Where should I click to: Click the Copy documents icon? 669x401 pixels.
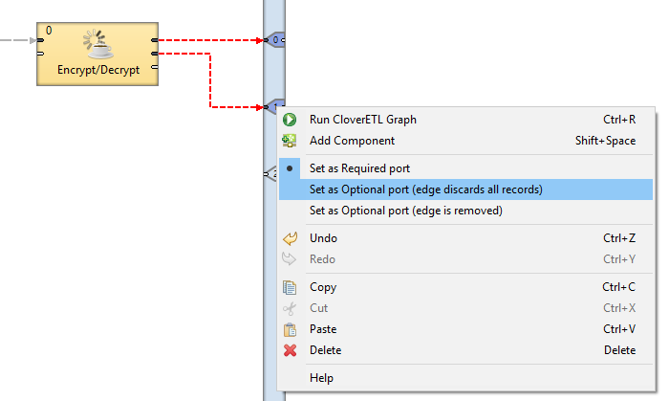coord(290,287)
